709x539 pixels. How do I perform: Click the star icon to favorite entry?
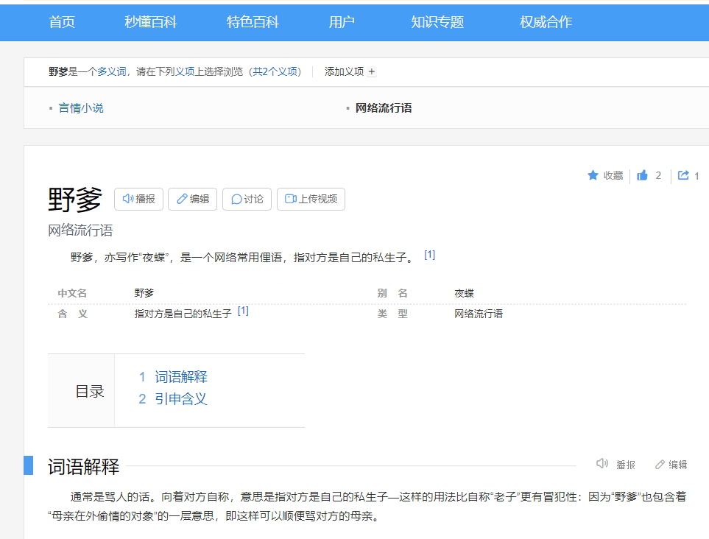pos(593,175)
